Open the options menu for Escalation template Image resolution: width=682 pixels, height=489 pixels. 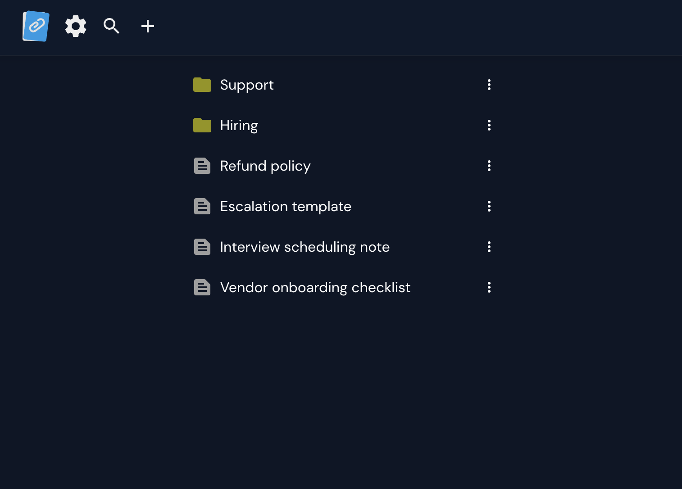(x=489, y=206)
